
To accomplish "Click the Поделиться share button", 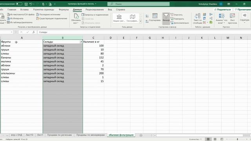I will [x=222, y=9].
